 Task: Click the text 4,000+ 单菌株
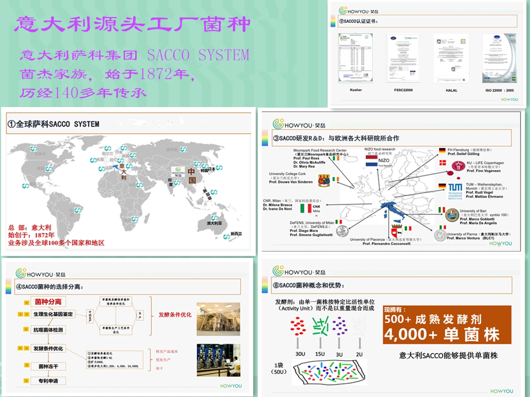pyautogui.click(x=442, y=334)
